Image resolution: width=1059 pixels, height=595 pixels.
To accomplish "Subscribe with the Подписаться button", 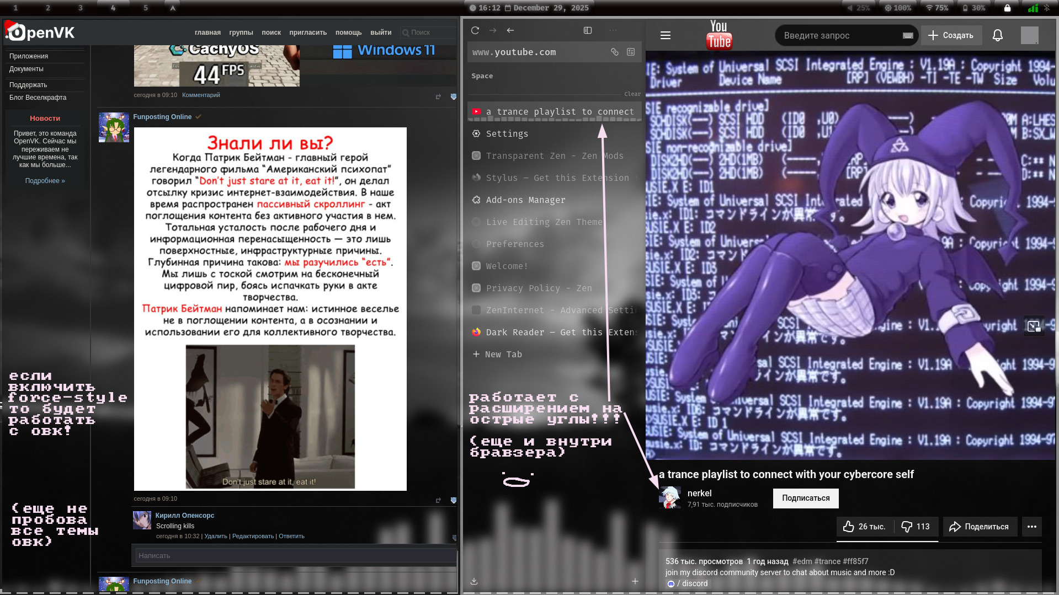I will pos(806,498).
